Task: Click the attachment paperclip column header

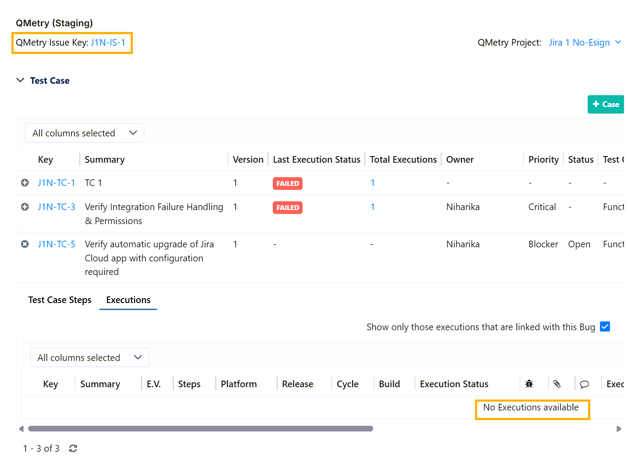Action: click(x=557, y=384)
